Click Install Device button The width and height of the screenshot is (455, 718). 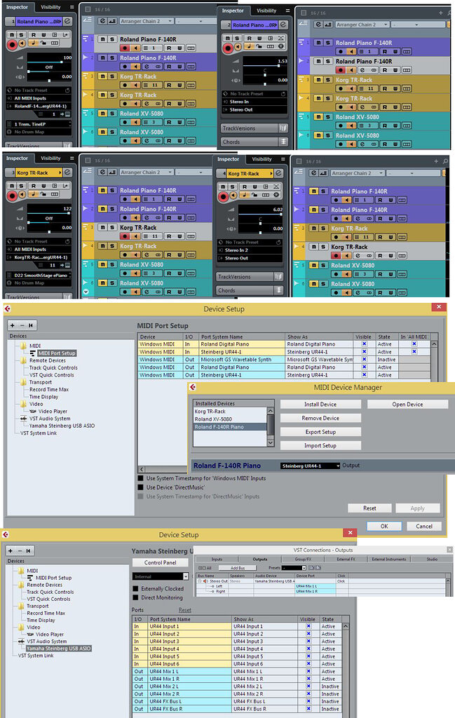coord(320,405)
